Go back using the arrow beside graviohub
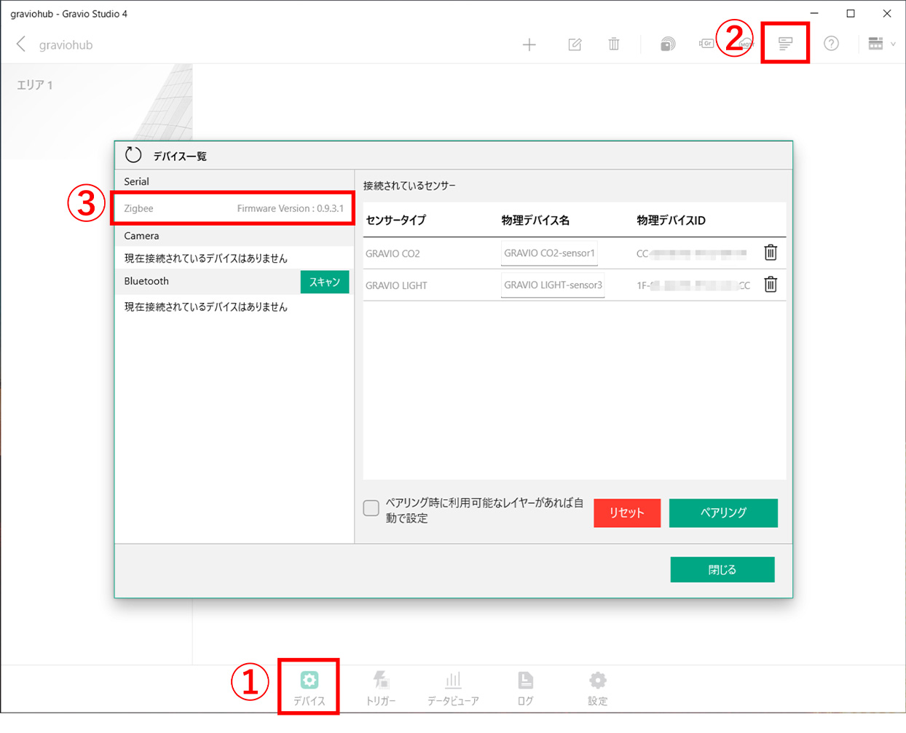The height and width of the screenshot is (733, 906). click(x=20, y=44)
